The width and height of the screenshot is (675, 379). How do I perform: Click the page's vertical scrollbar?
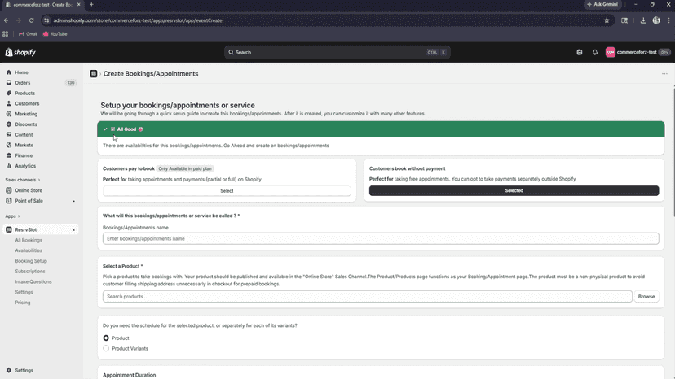click(673, 152)
